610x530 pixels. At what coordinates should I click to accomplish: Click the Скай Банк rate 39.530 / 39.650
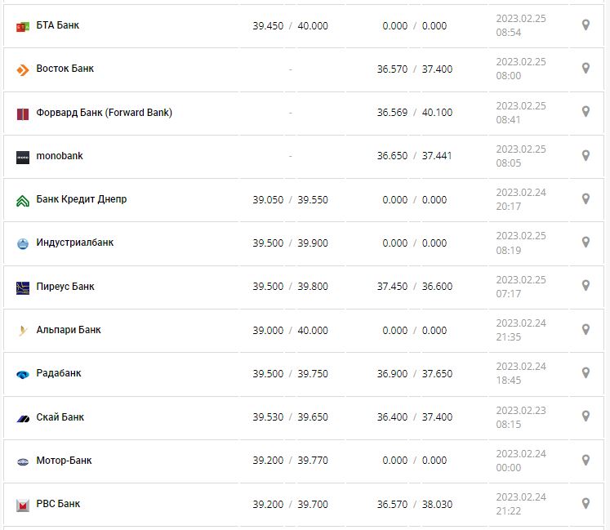click(x=290, y=417)
